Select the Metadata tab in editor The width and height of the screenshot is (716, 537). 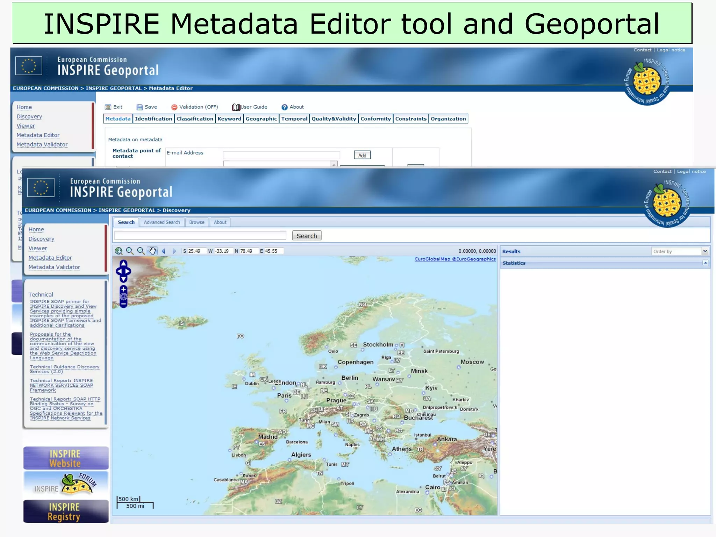coord(118,119)
